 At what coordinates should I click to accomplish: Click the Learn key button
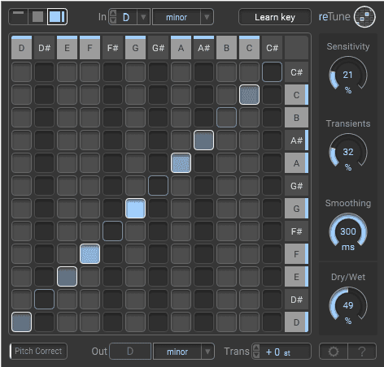click(275, 17)
